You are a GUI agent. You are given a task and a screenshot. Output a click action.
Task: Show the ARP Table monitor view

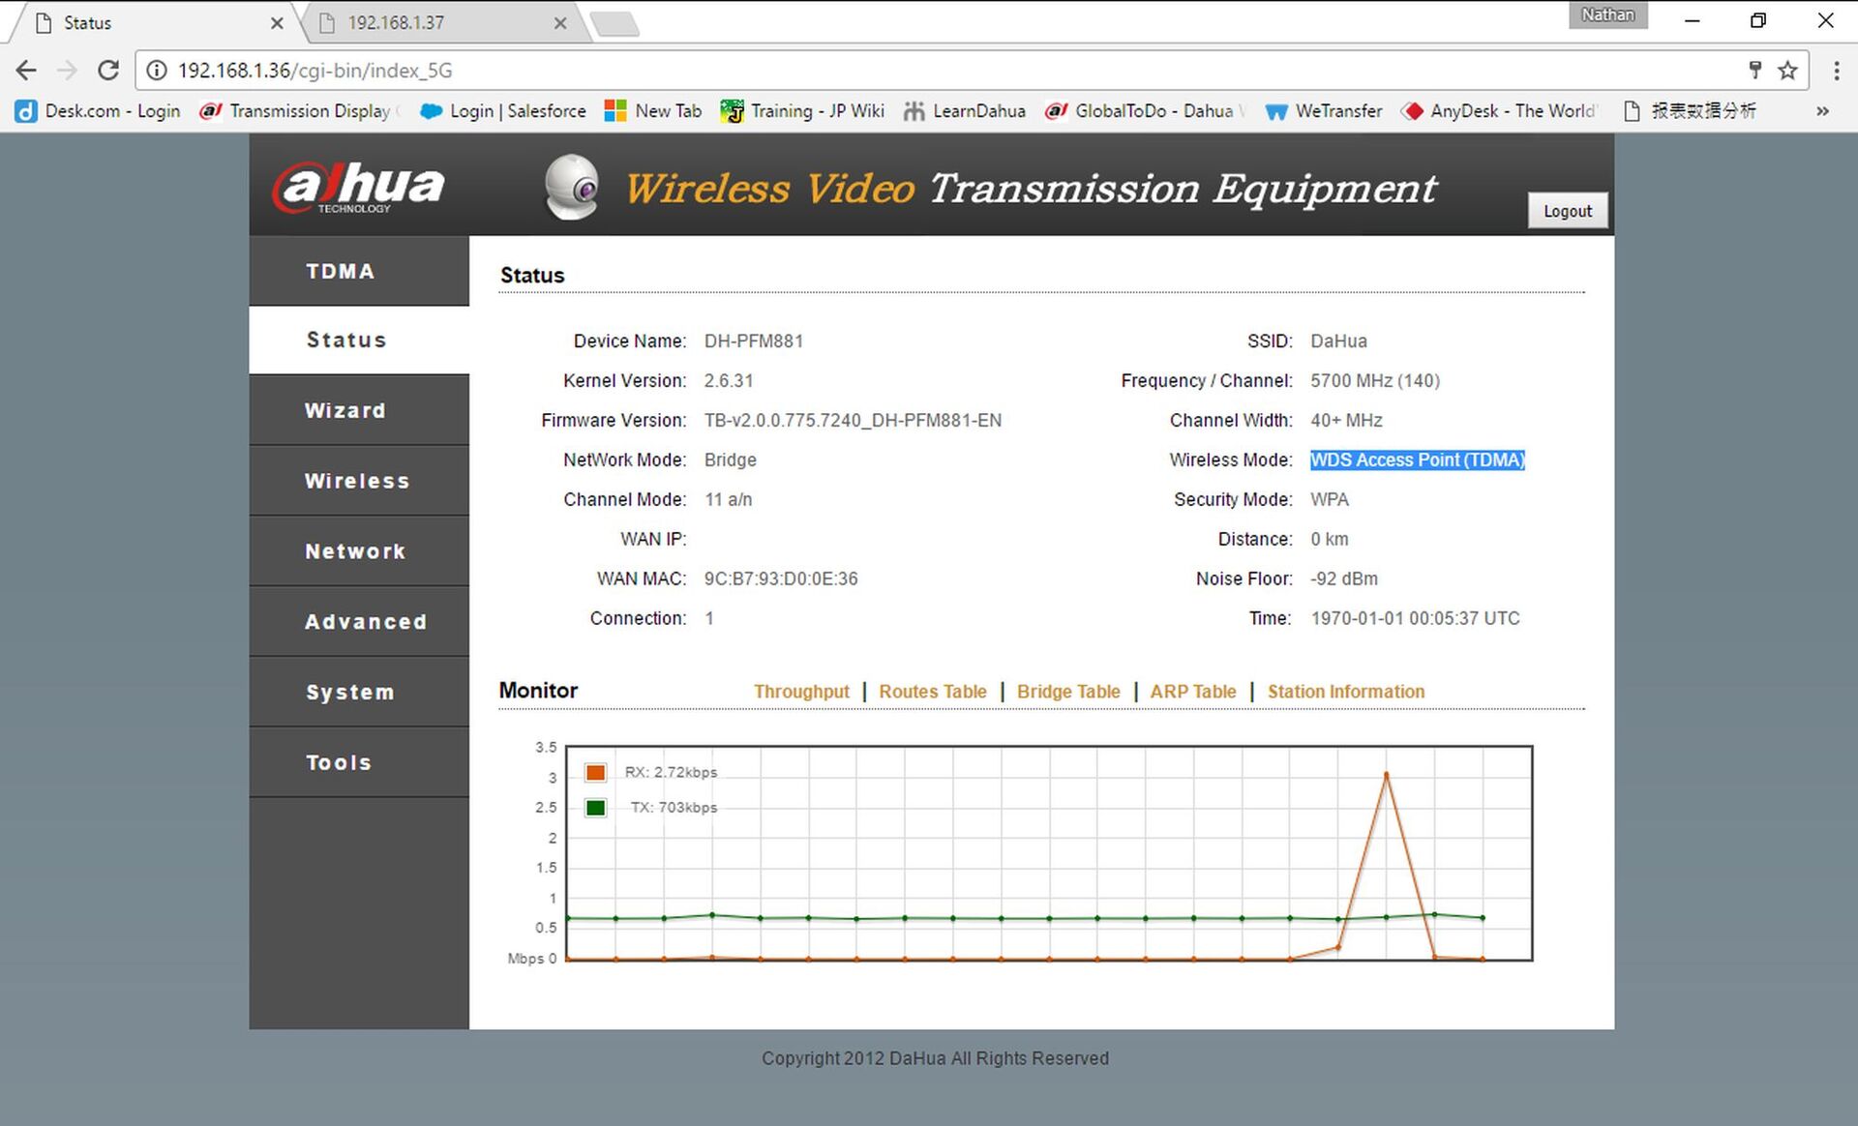[1192, 692]
